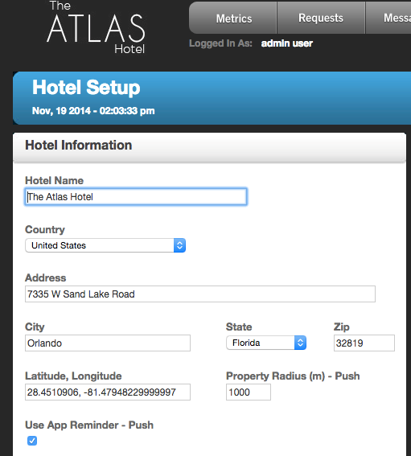
Task: Click the Zip field showing 32819
Action: pyautogui.click(x=364, y=343)
